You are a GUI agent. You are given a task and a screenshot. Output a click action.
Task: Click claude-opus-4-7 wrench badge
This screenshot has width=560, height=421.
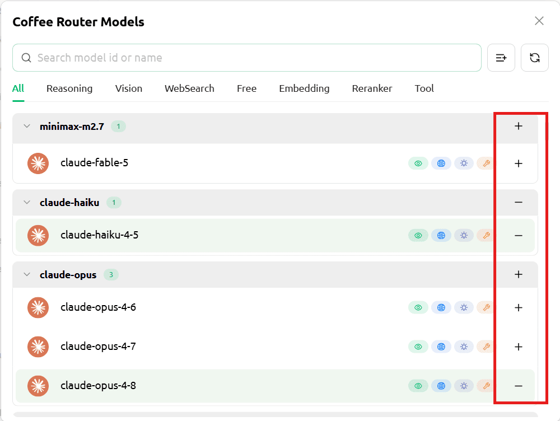(x=486, y=347)
